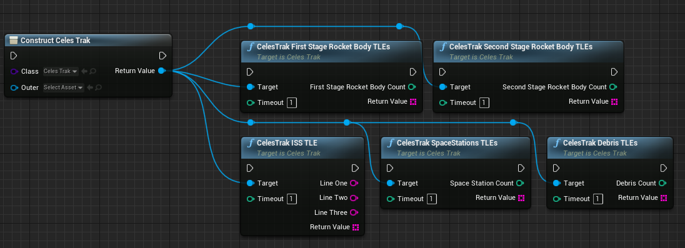The height and width of the screenshot is (248, 685).
Task: Select the CelesTrak SpaceStations TLEs node title
Action: 447,143
